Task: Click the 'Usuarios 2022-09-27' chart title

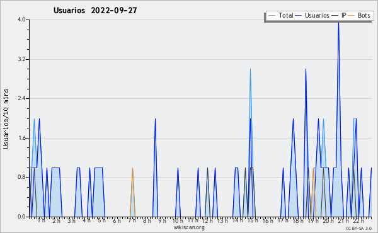Action: pos(95,11)
